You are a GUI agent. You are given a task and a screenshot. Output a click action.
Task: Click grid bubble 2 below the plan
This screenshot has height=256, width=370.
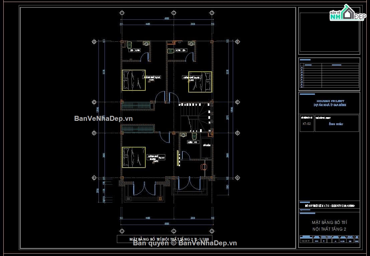(174, 231)
